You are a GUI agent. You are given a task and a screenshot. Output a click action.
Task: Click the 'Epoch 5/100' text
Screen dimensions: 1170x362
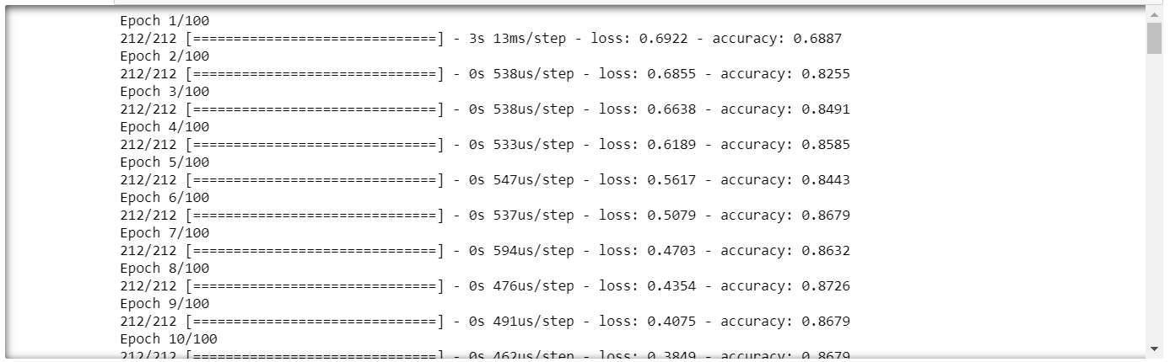[x=164, y=162]
